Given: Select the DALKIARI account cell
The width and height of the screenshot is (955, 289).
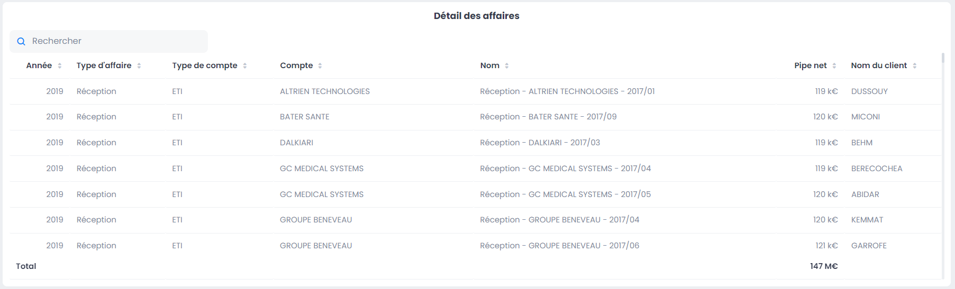Looking at the screenshot, I should pyautogui.click(x=296, y=143).
